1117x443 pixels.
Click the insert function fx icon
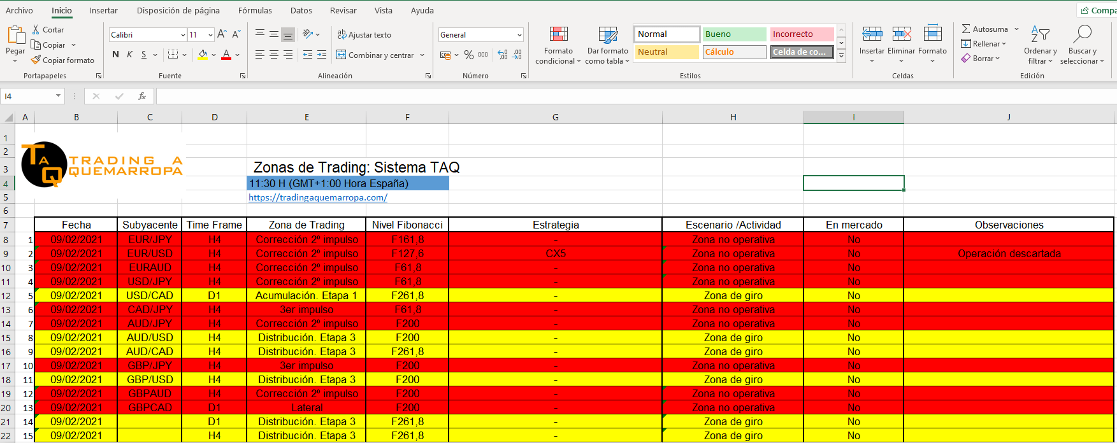pos(141,96)
